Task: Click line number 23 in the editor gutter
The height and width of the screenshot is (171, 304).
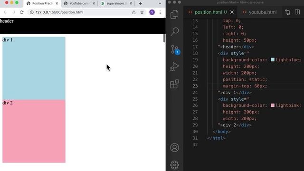Action: pos(195,86)
